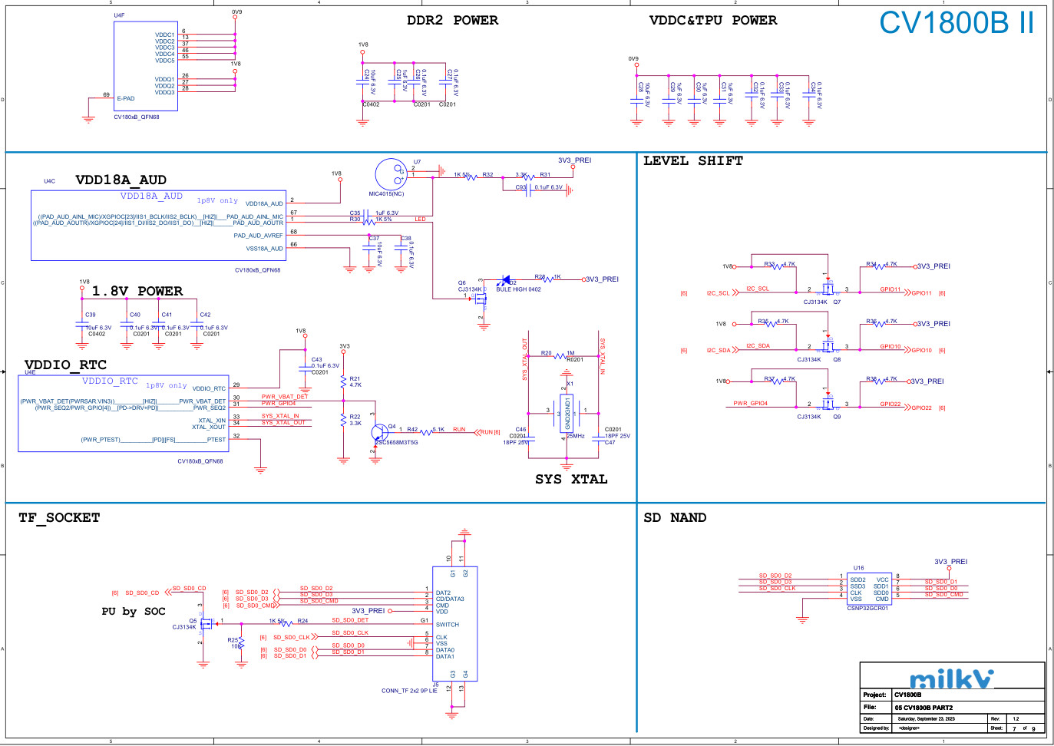Select the 25MHz crystal X1 symbol
The width and height of the screenshot is (1054, 746).
567,414
